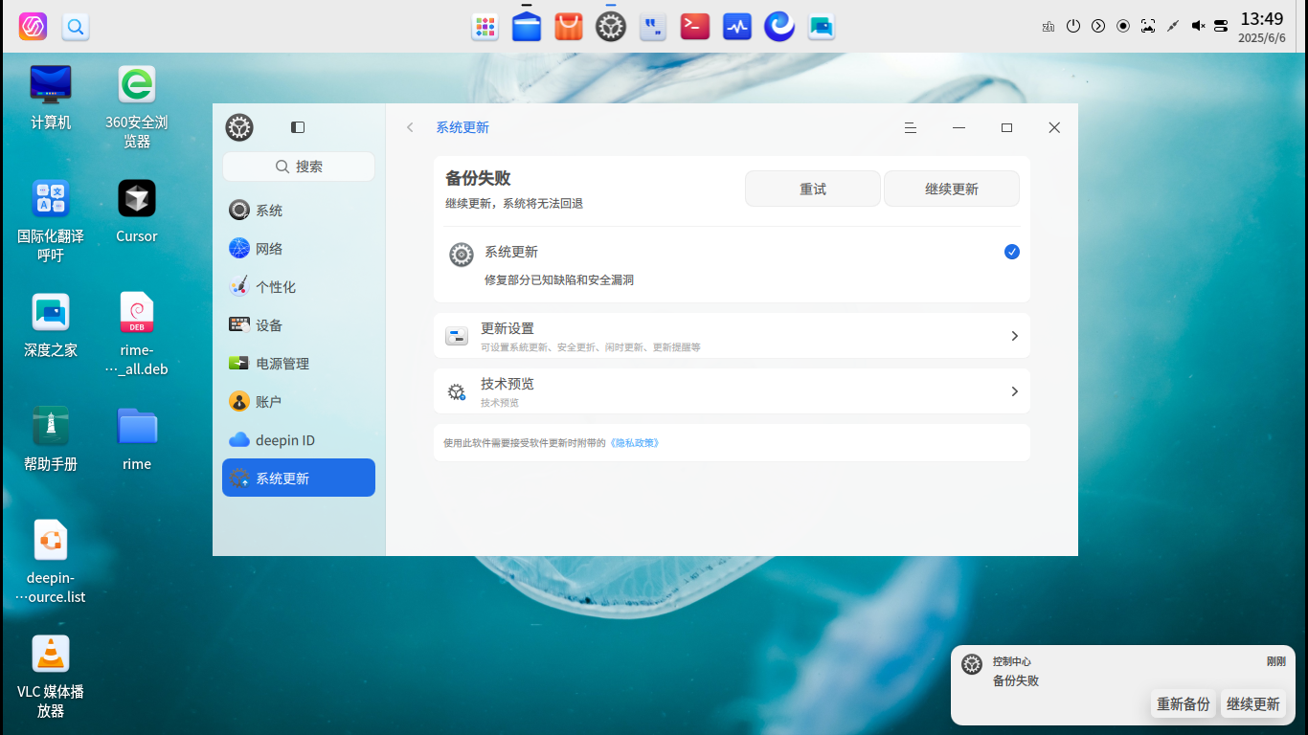
Task: Open 设备 in the sidebar
Action: coord(299,325)
